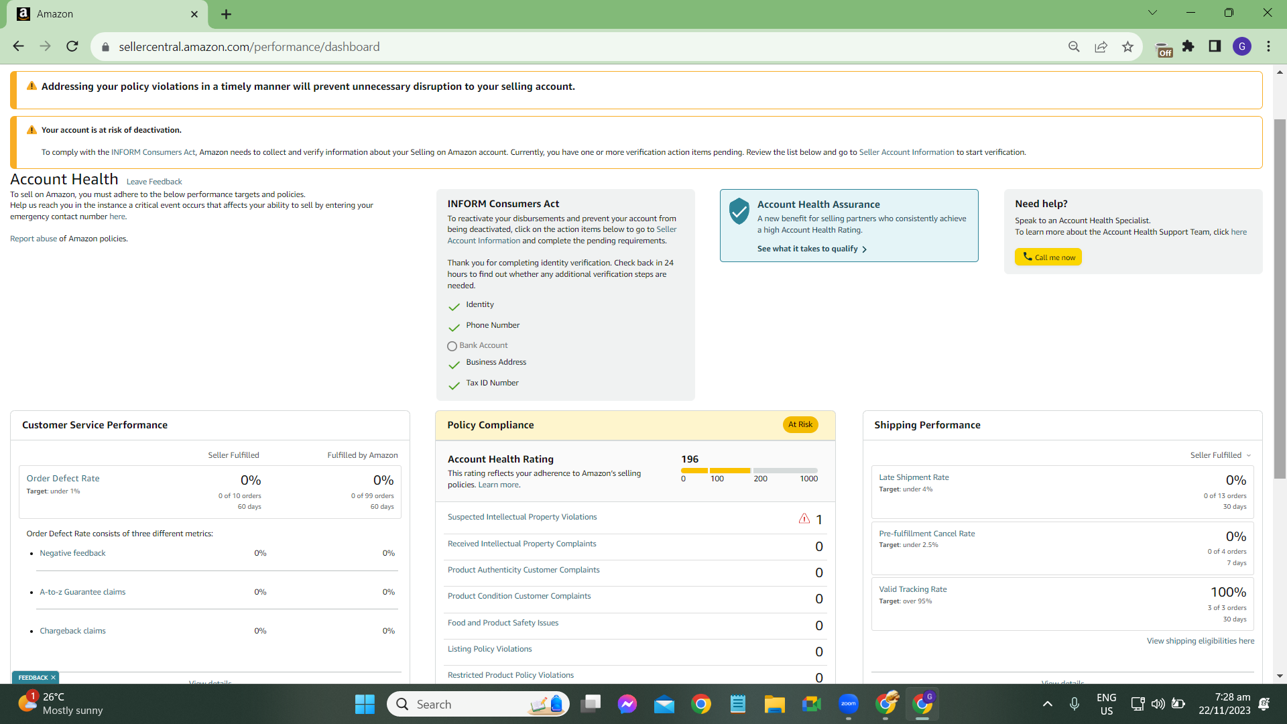
Task: Open Food and Product Safety Issues
Action: 503,623
